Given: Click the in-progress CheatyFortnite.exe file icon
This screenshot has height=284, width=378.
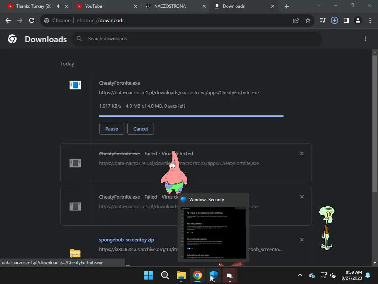Looking at the screenshot, I should click(75, 85).
